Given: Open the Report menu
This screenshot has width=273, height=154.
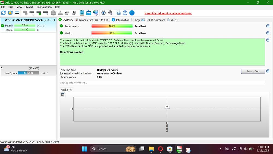Looking at the screenshot, I should [x=29, y=7].
